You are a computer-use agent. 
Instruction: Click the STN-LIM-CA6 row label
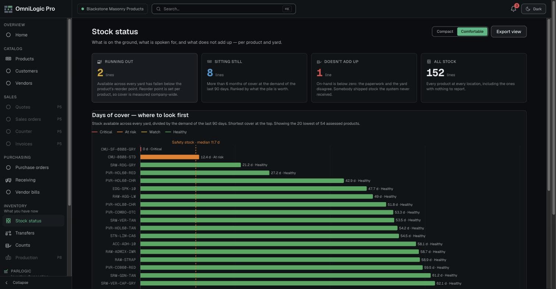[123, 236]
